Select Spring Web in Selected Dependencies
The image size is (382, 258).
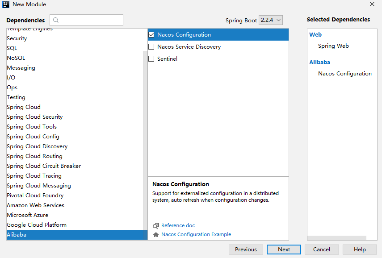point(333,46)
